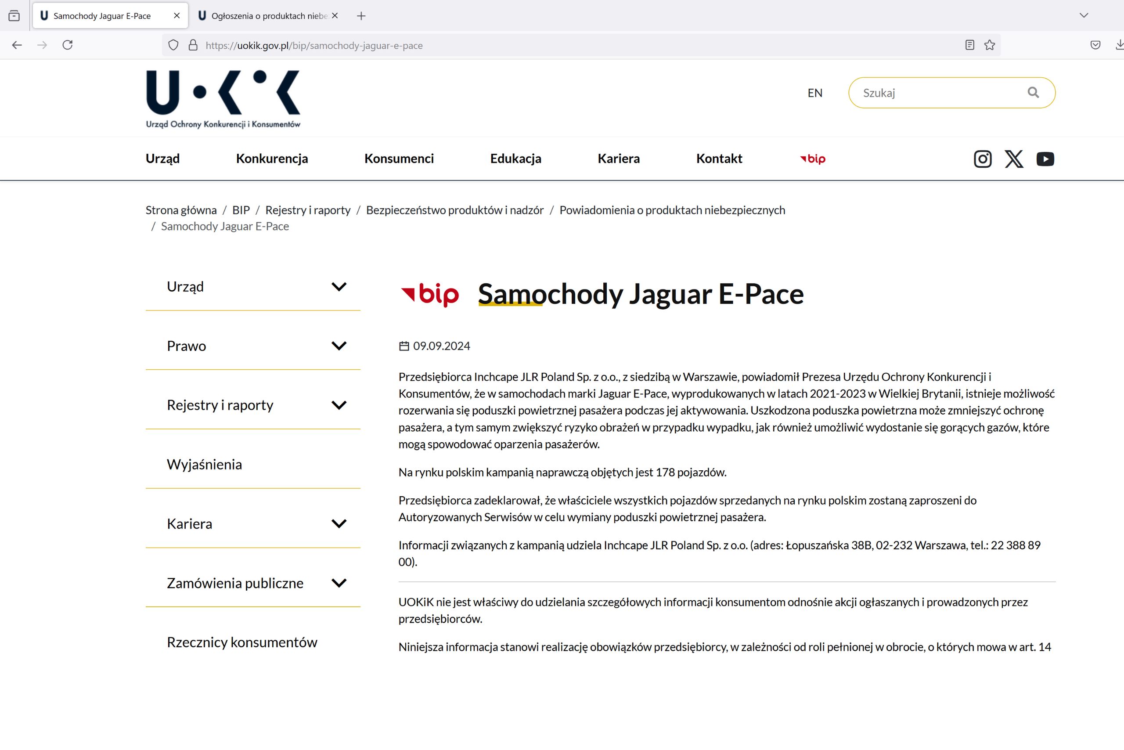Expand the sidebar Prawo chevron

click(x=339, y=346)
